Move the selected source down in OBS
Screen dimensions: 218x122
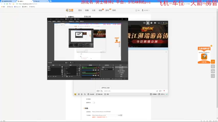click(72, 76)
